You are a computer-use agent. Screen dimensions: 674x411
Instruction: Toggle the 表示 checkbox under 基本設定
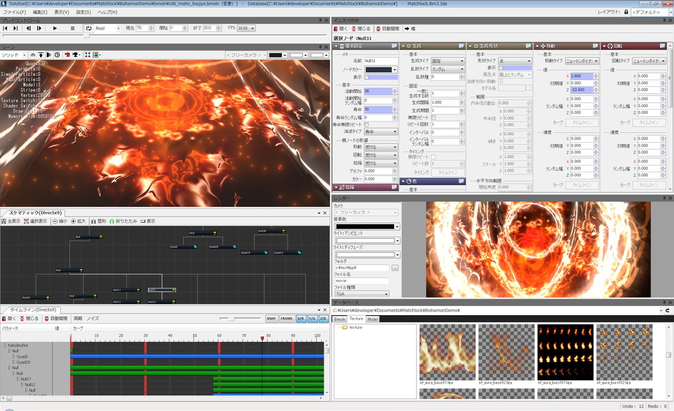366,77
